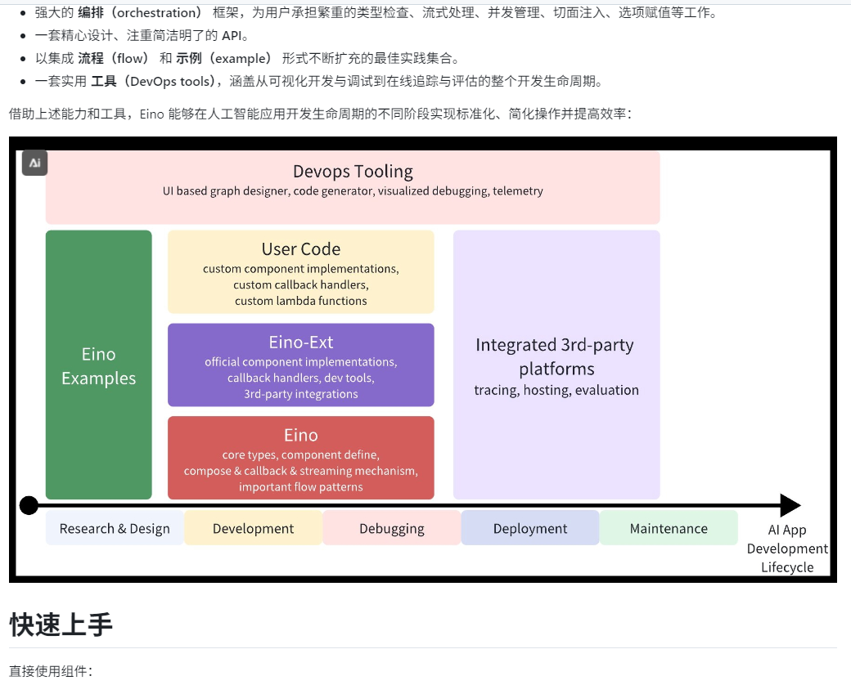The height and width of the screenshot is (685, 851).
Task: Select the red Eino core block
Action: pyautogui.click(x=300, y=457)
